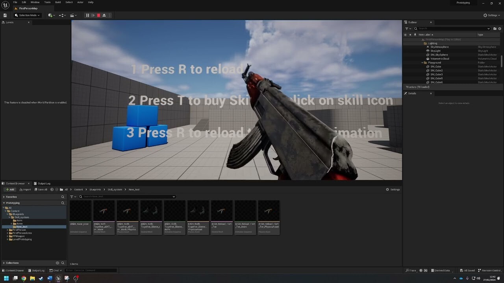This screenshot has height=283, width=504.
Task: Expand the FirstPerson folder in Content Browser
Action: coord(8,230)
